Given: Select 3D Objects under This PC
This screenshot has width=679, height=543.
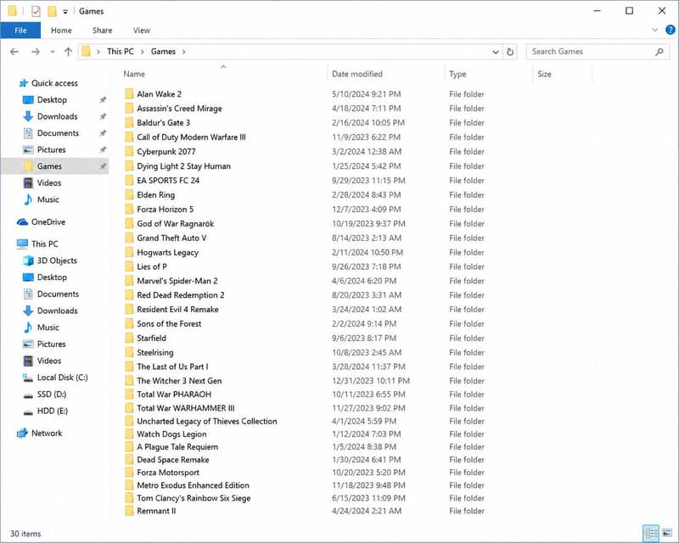Looking at the screenshot, I should click(x=57, y=260).
